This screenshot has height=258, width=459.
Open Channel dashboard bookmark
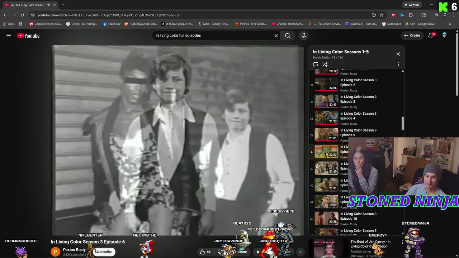[x=288, y=24]
